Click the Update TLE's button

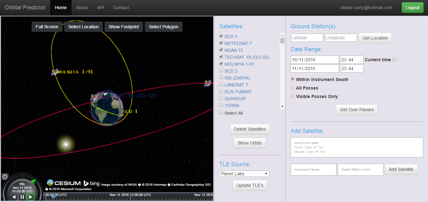click(x=250, y=185)
